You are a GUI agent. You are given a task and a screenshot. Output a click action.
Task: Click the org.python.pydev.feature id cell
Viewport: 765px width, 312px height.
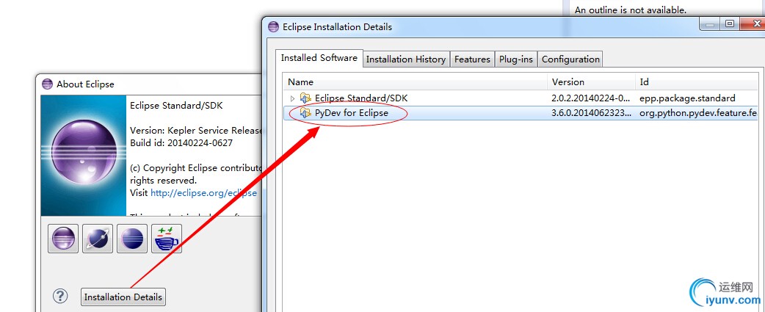pos(698,113)
